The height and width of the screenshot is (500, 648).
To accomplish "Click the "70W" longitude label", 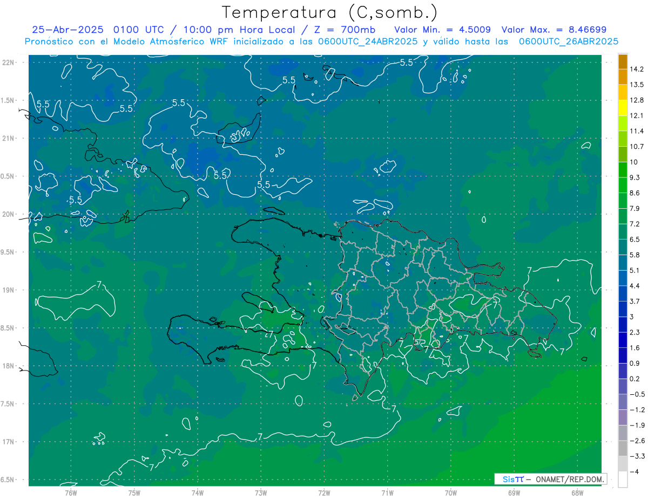I will pyautogui.click(x=451, y=492).
